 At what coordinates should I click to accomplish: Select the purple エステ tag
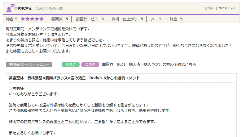[90, 64]
